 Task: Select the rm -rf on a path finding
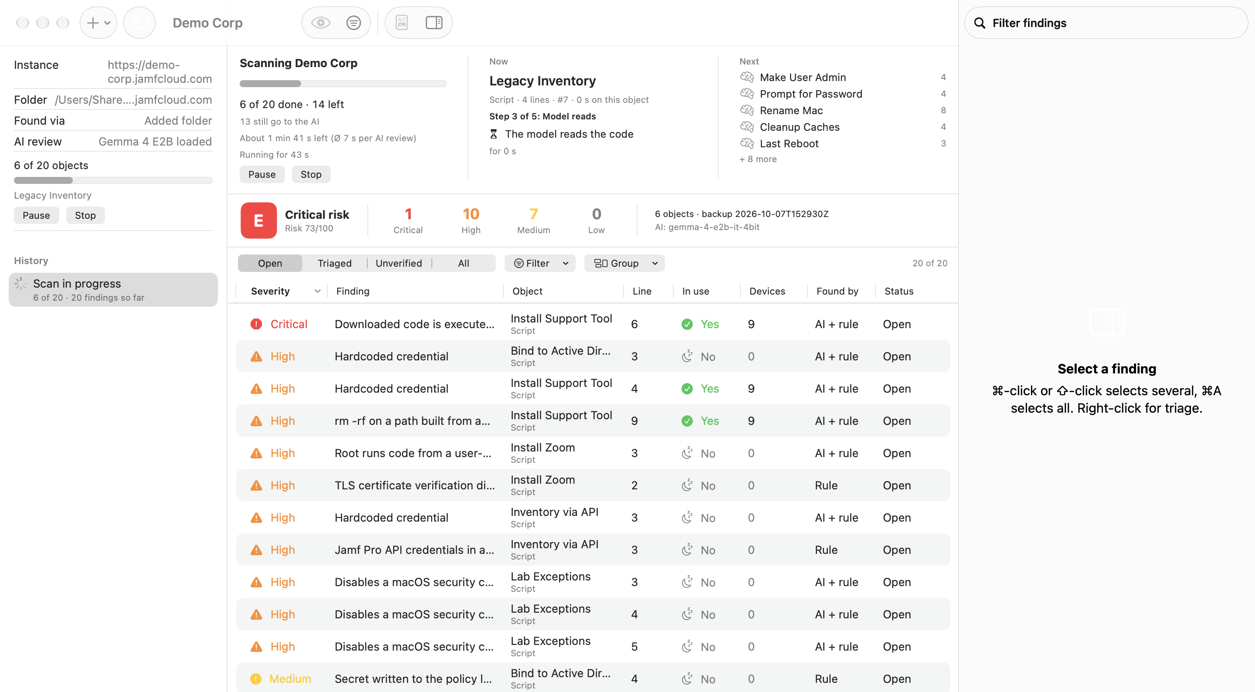593,421
